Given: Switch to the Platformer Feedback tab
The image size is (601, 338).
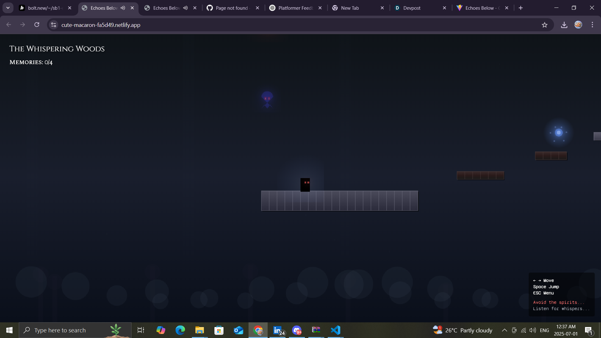Looking at the screenshot, I should 295,8.
